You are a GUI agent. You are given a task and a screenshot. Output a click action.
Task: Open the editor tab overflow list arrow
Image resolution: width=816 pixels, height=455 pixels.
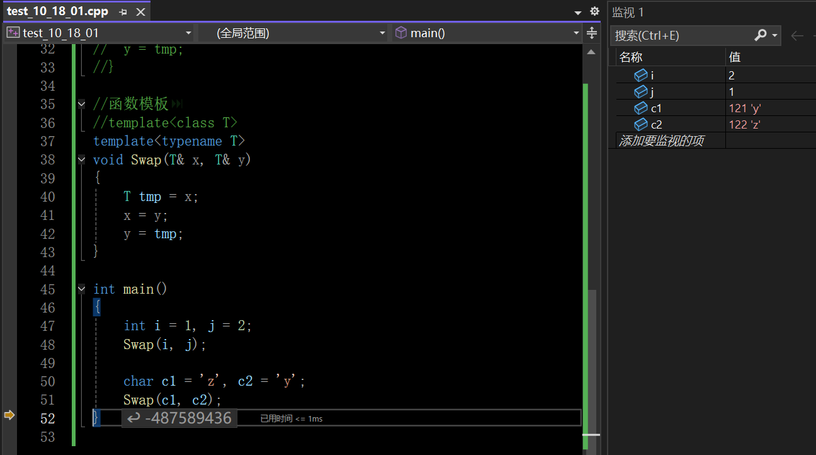click(578, 13)
